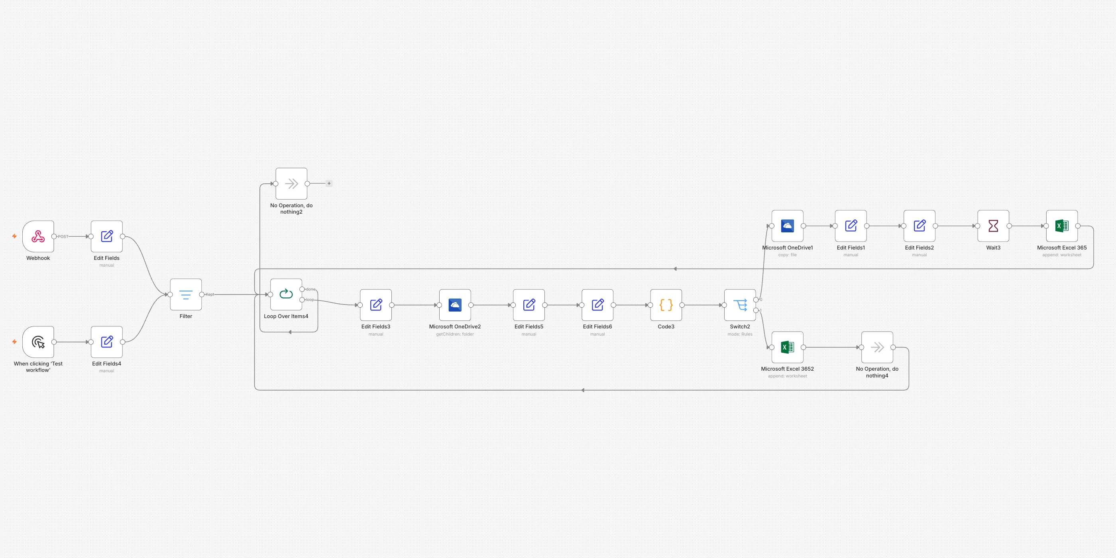Click the 'Webhook' label text
This screenshot has height=558, width=1116.
(x=38, y=258)
